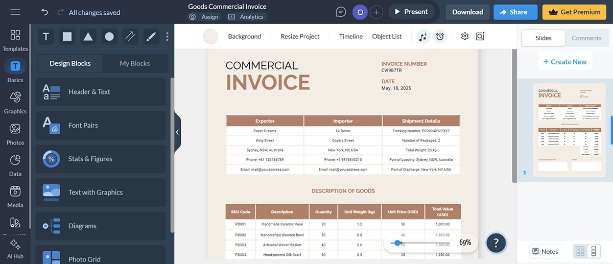Open the comments speech bubble
Viewport: 613px width, 264px height.
tap(341, 12)
